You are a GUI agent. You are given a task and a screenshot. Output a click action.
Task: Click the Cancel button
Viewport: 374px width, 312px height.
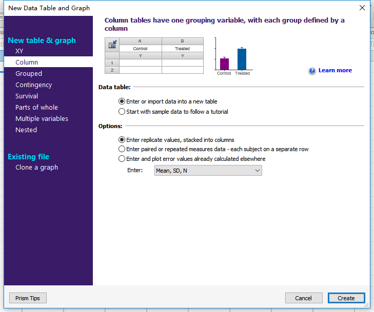(x=303, y=298)
